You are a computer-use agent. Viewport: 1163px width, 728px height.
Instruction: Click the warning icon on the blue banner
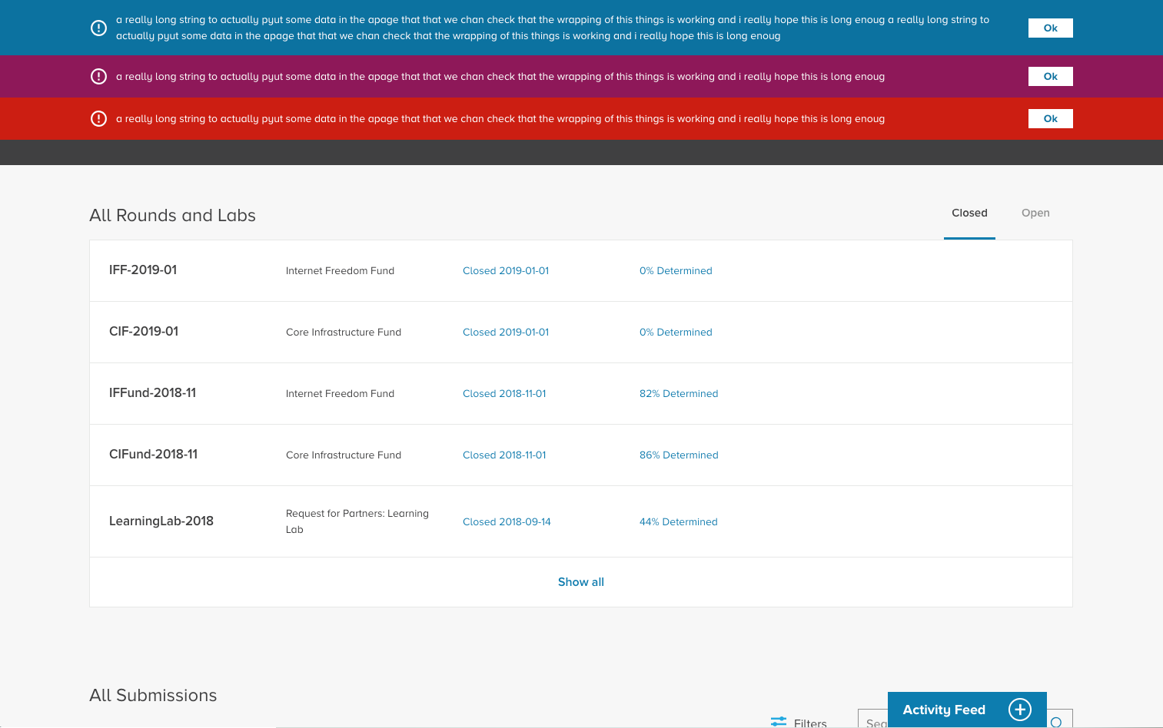[98, 28]
